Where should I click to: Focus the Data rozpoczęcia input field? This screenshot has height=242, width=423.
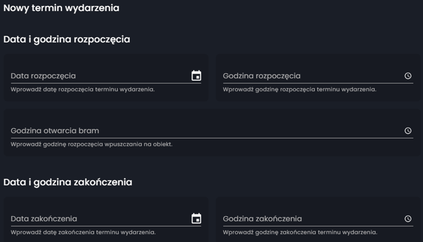pyautogui.click(x=100, y=76)
